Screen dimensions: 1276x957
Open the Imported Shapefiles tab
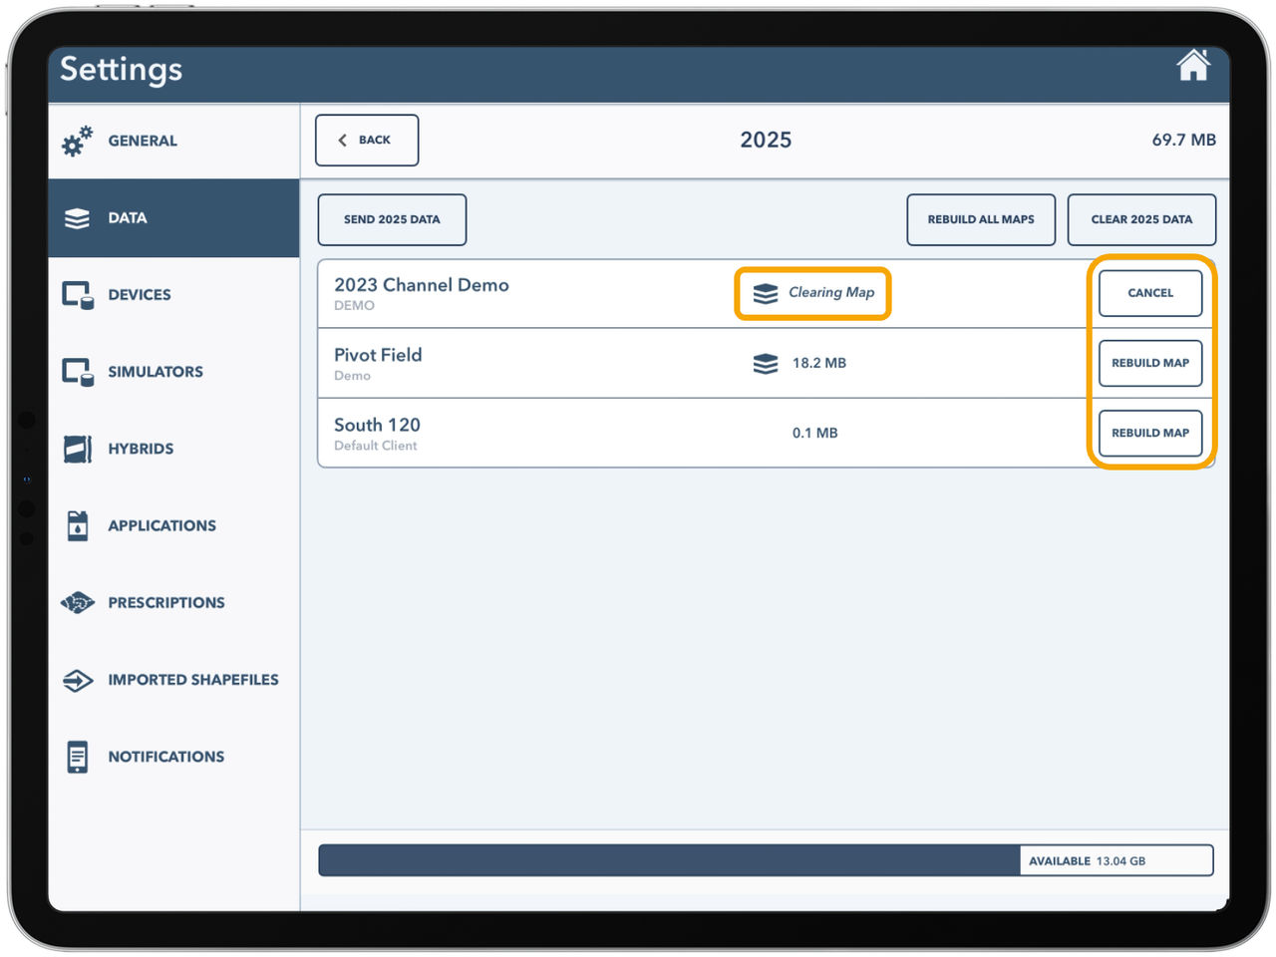coord(173,680)
